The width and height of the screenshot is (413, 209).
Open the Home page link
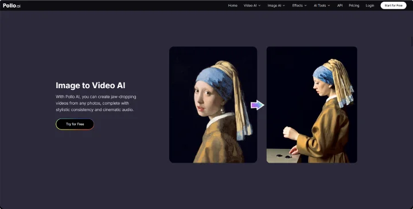tap(232, 6)
